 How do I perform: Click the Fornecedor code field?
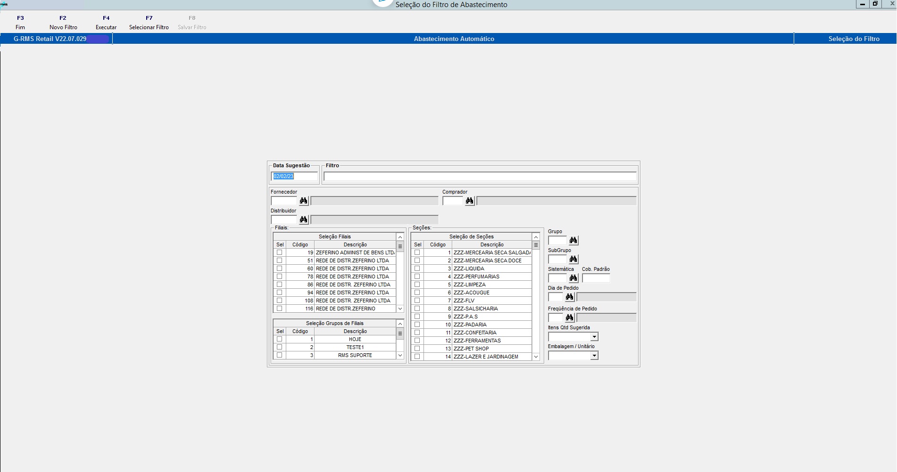(284, 201)
